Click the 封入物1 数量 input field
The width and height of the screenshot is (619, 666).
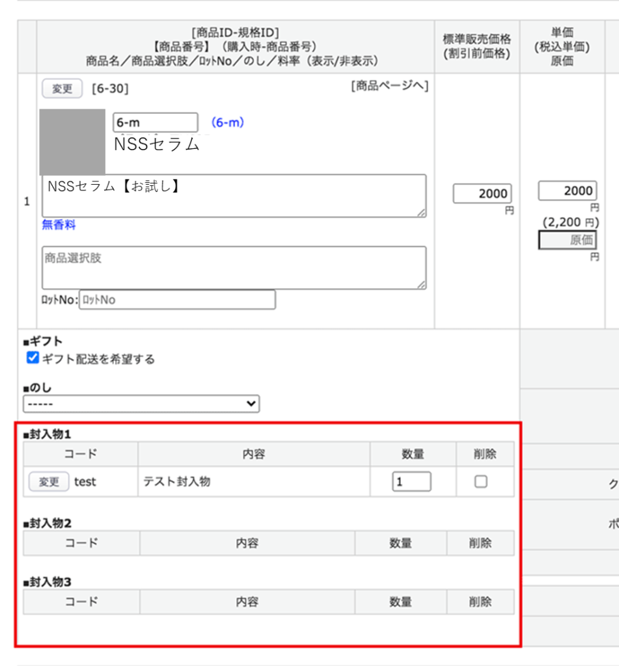[411, 482]
